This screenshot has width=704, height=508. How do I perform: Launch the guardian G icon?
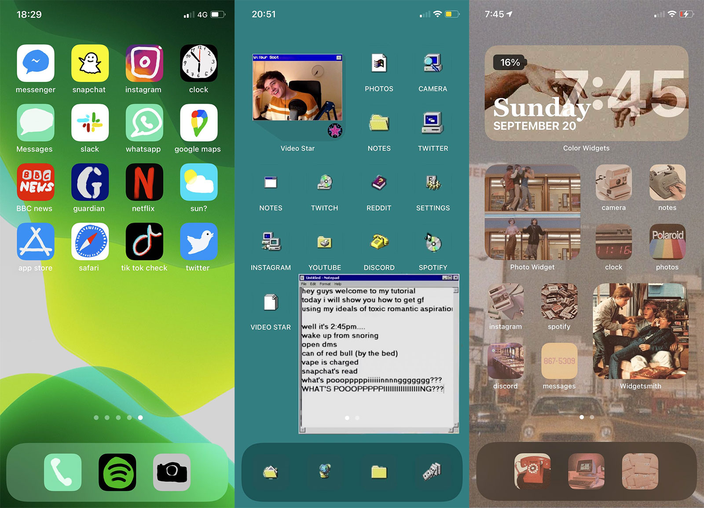pyautogui.click(x=90, y=182)
